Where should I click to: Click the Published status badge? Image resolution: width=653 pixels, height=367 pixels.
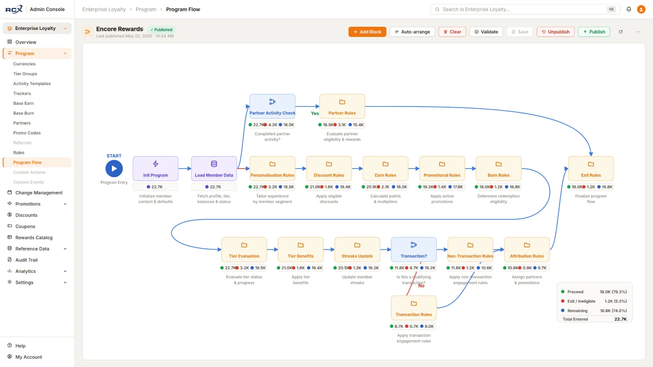pyautogui.click(x=161, y=30)
